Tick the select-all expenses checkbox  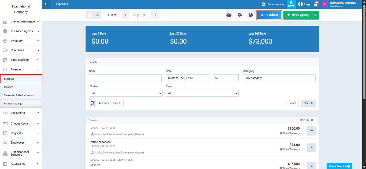click(x=90, y=15)
